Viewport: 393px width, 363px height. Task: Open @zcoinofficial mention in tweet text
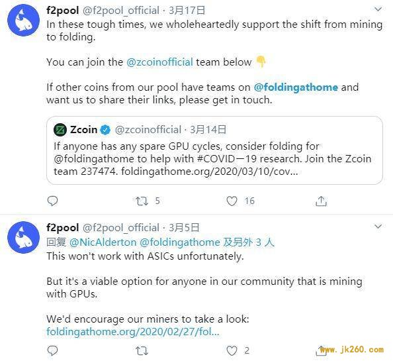159,62
